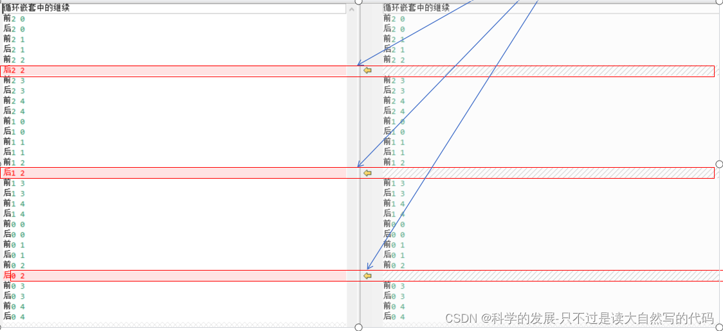Click line 前0 2 in the right pane
This screenshot has width=723, height=331.
pyautogui.click(x=394, y=265)
